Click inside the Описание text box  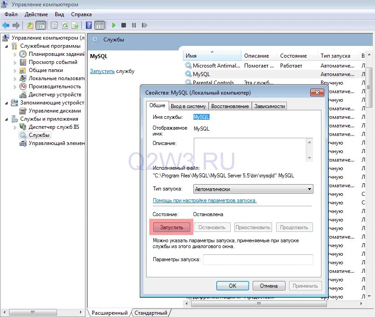(250, 150)
